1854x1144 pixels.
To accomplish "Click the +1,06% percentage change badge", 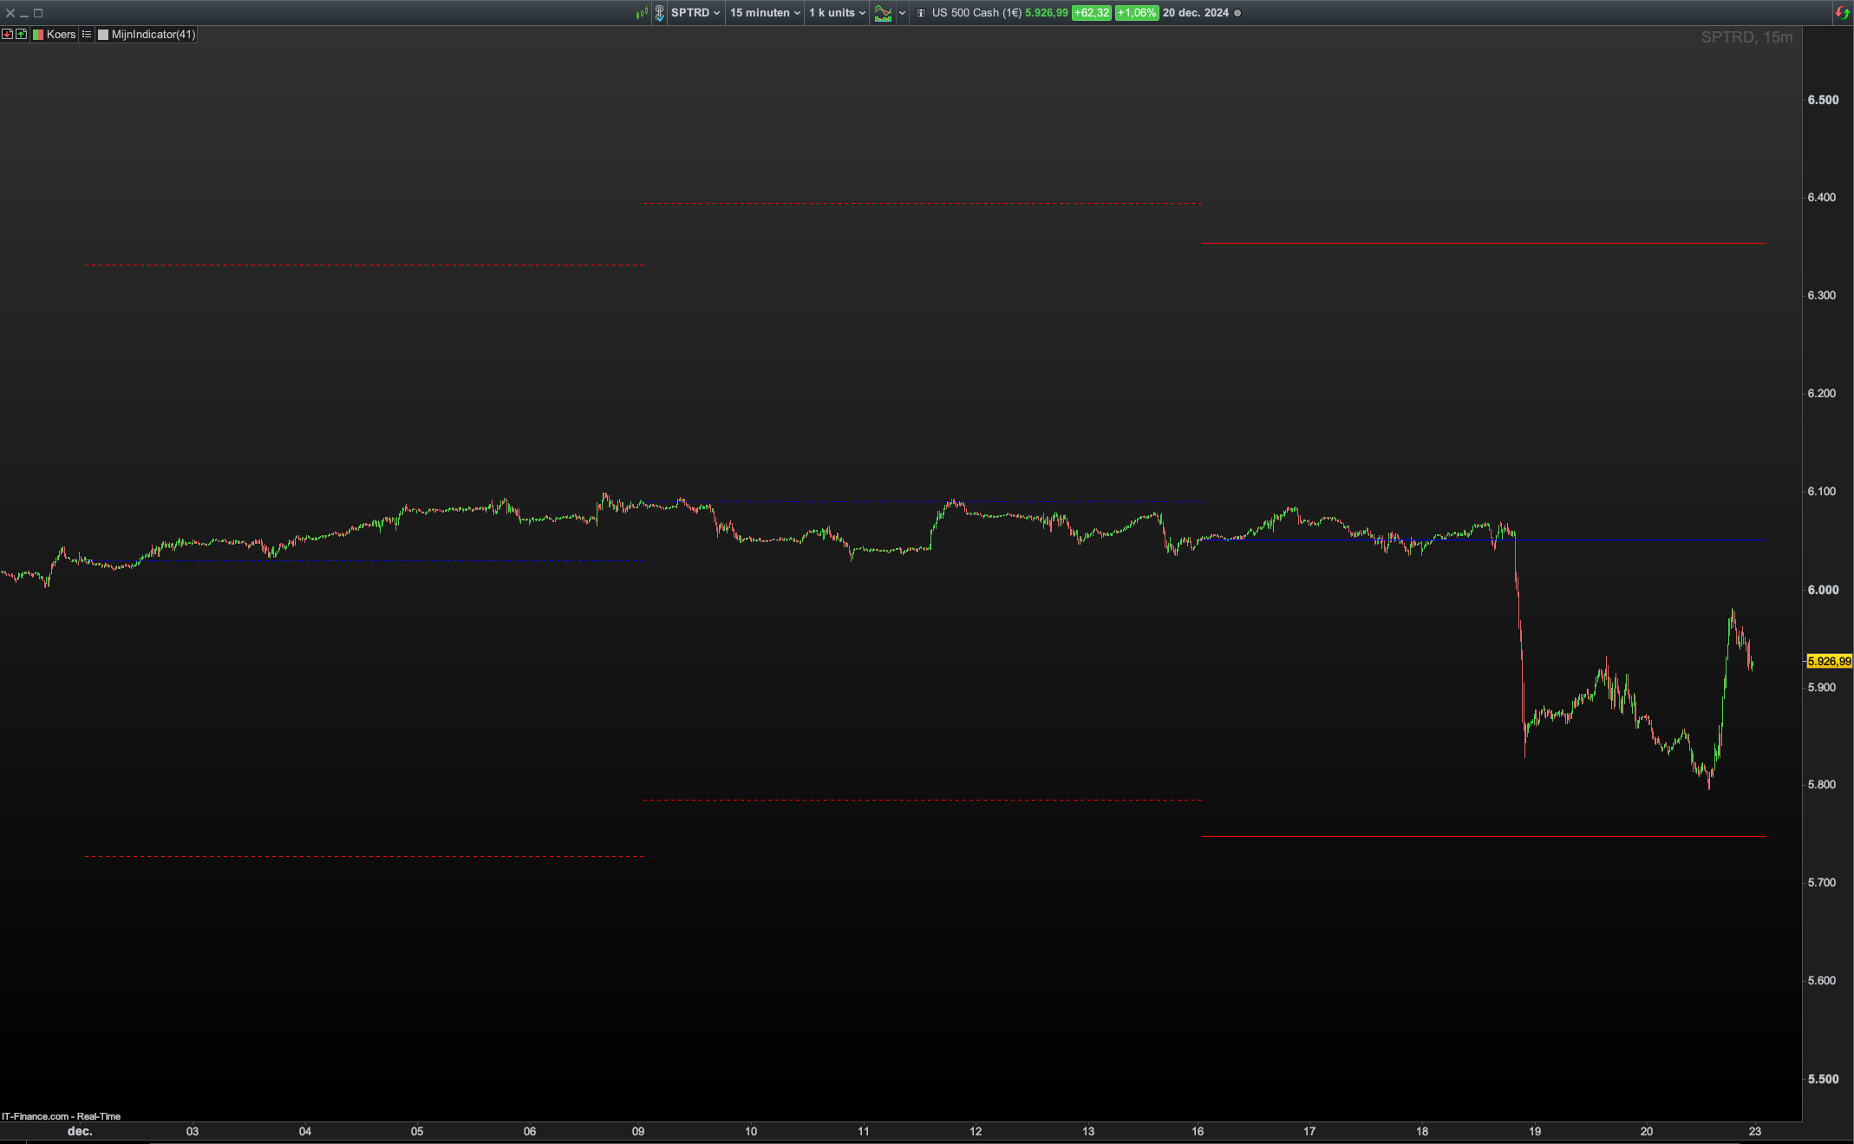I will 1136,13.
